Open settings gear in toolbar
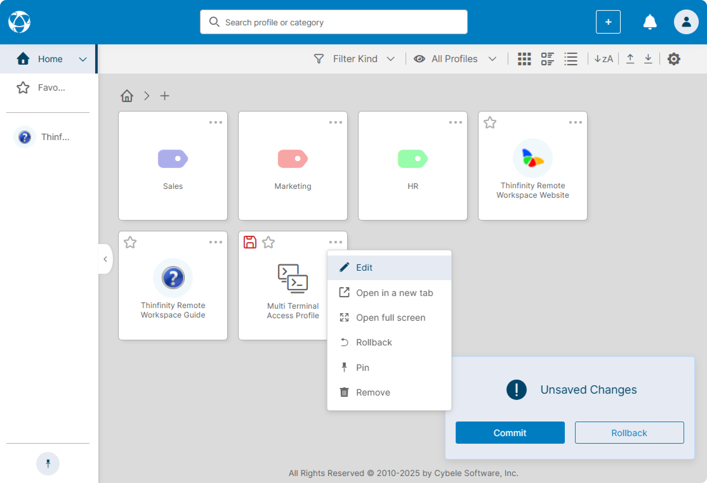 pos(673,59)
